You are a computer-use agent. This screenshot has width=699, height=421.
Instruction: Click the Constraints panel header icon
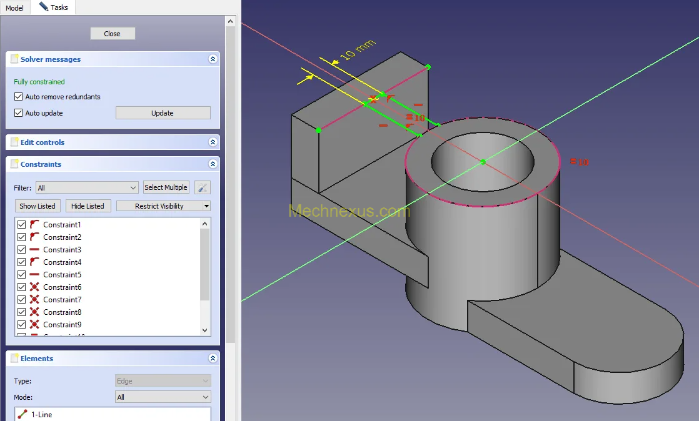click(x=14, y=164)
